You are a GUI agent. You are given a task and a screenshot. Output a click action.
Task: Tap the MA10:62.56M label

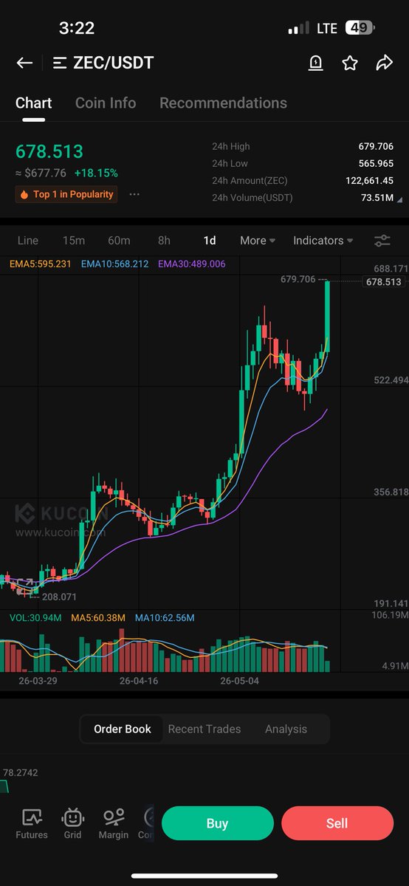point(164,617)
